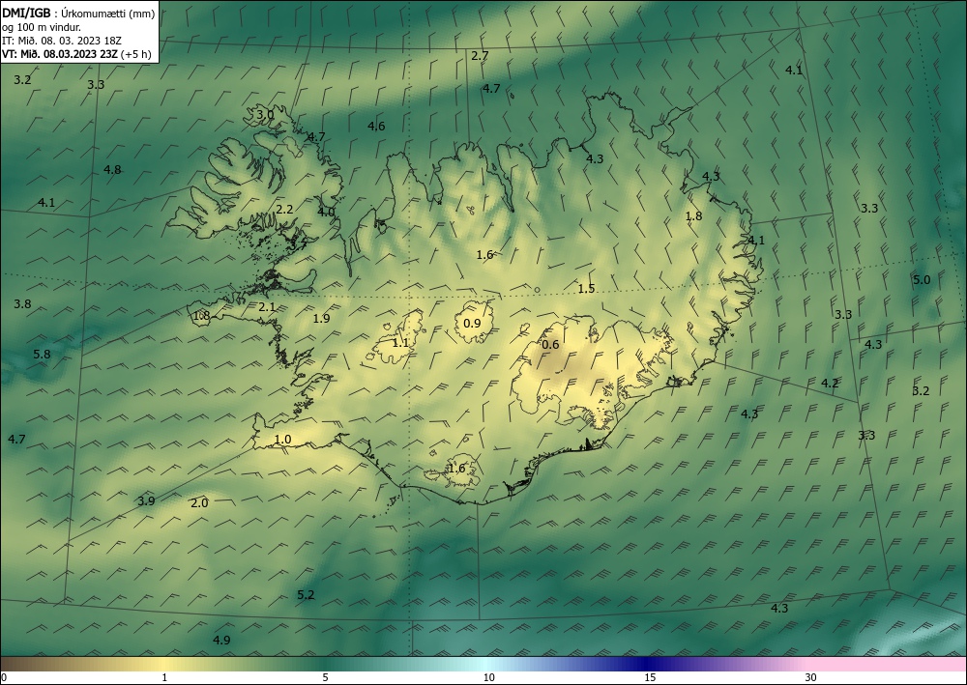Click the 1.9 value in west Iceland

[321, 319]
